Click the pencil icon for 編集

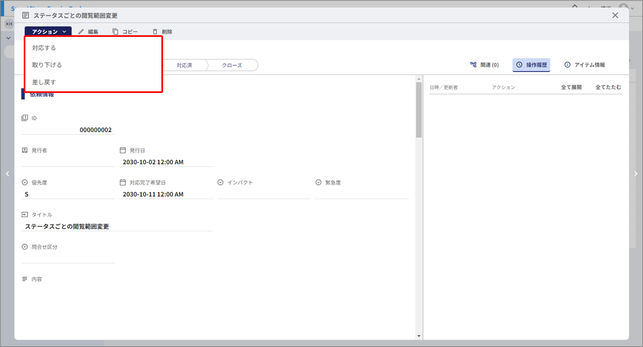click(x=81, y=31)
